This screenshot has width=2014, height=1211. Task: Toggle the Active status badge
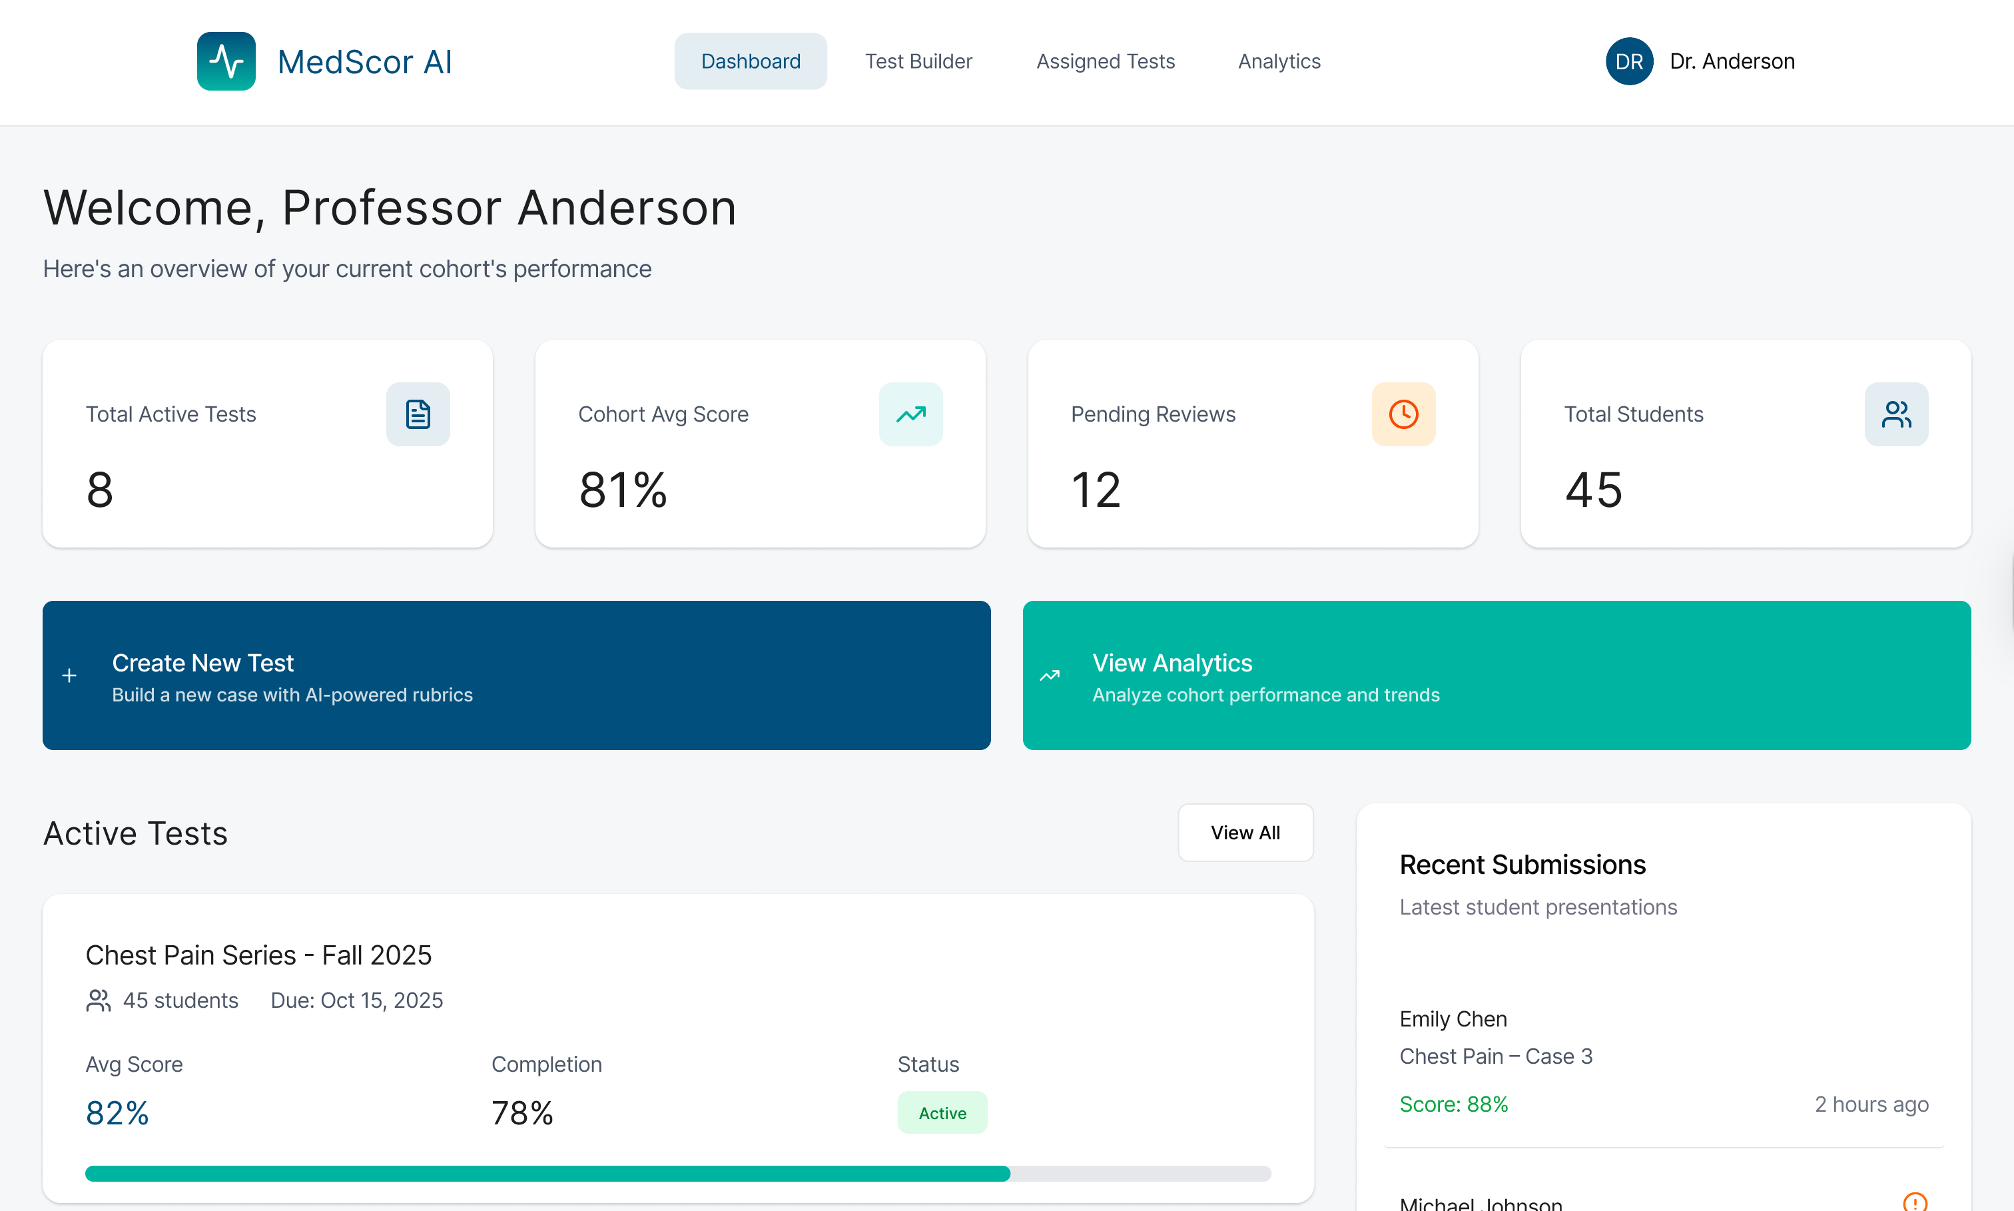942,1112
